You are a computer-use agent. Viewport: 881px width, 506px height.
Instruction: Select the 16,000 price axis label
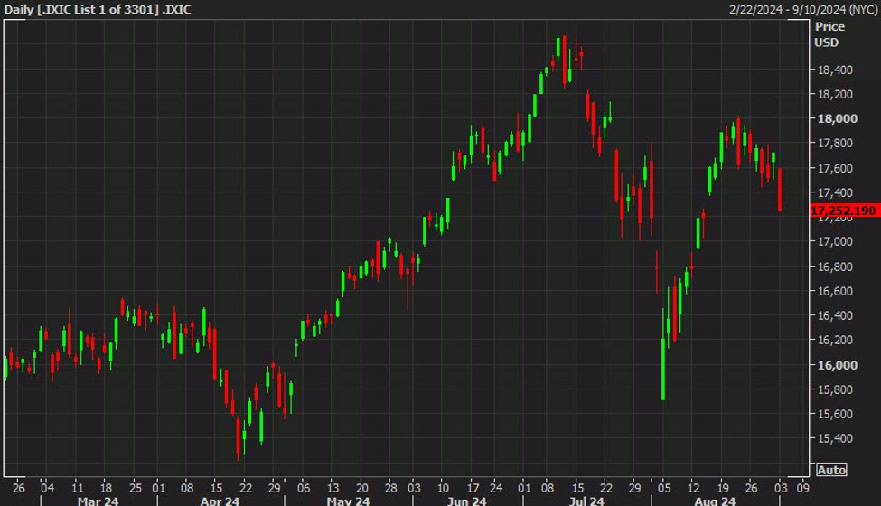click(x=833, y=365)
